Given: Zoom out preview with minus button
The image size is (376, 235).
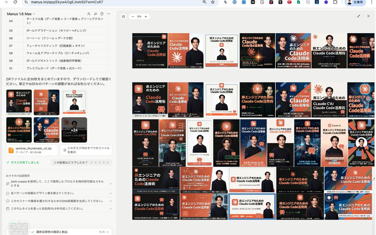Looking at the screenshot, I should (133, 17).
